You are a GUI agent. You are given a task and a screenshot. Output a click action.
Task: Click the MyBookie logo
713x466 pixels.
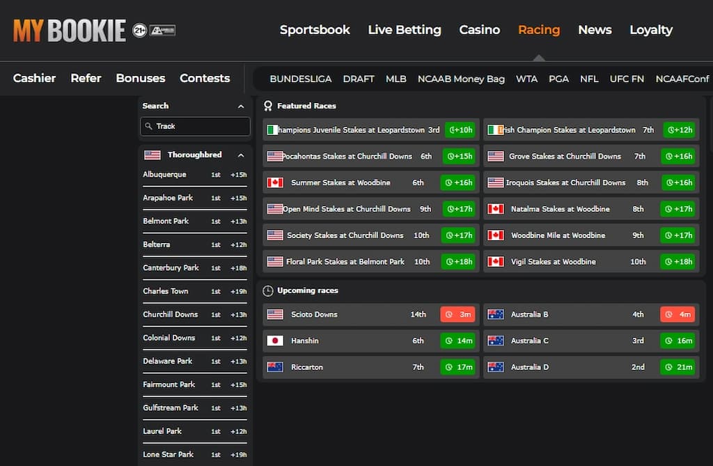(x=69, y=31)
